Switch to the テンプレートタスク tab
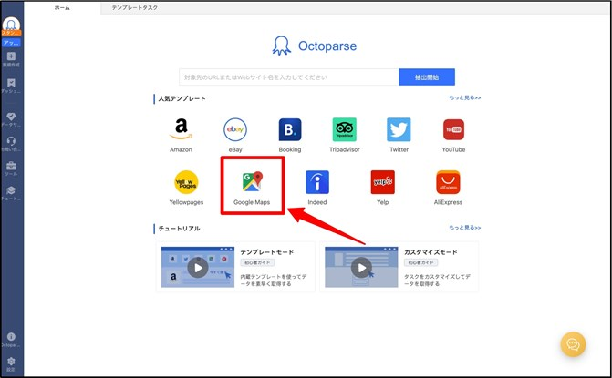This screenshot has height=378, width=612. pyautogui.click(x=135, y=8)
